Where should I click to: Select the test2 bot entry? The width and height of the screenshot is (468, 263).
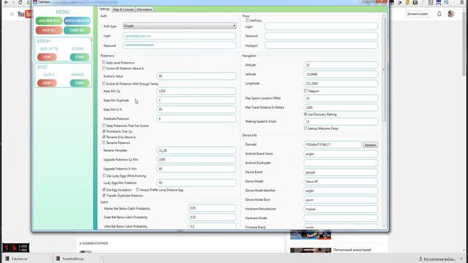point(64,75)
